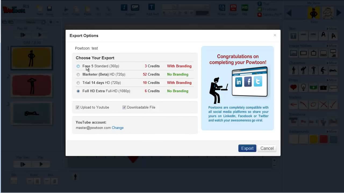Toggle the Downloadable File checkbox
Viewport: 344px width, 193px height.
click(x=124, y=107)
